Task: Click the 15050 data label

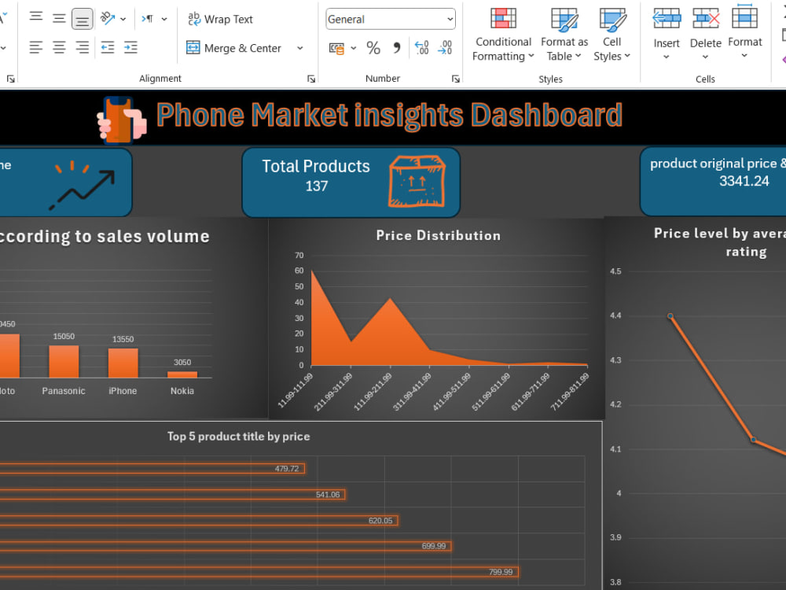Action: [x=64, y=336]
